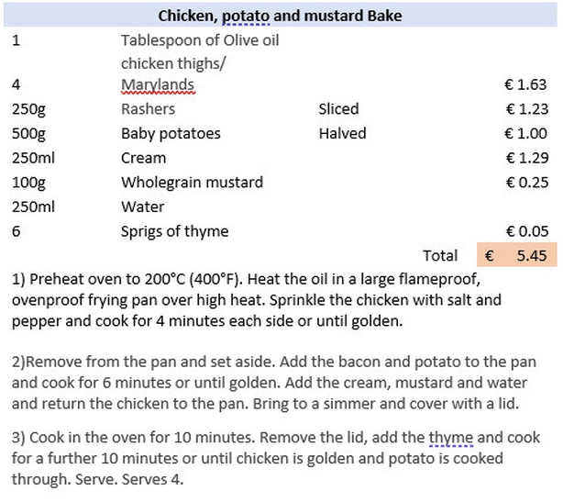Click the 'Baby potatoes' ingredient
Viewport: 563px width, 502px height.
(171, 134)
